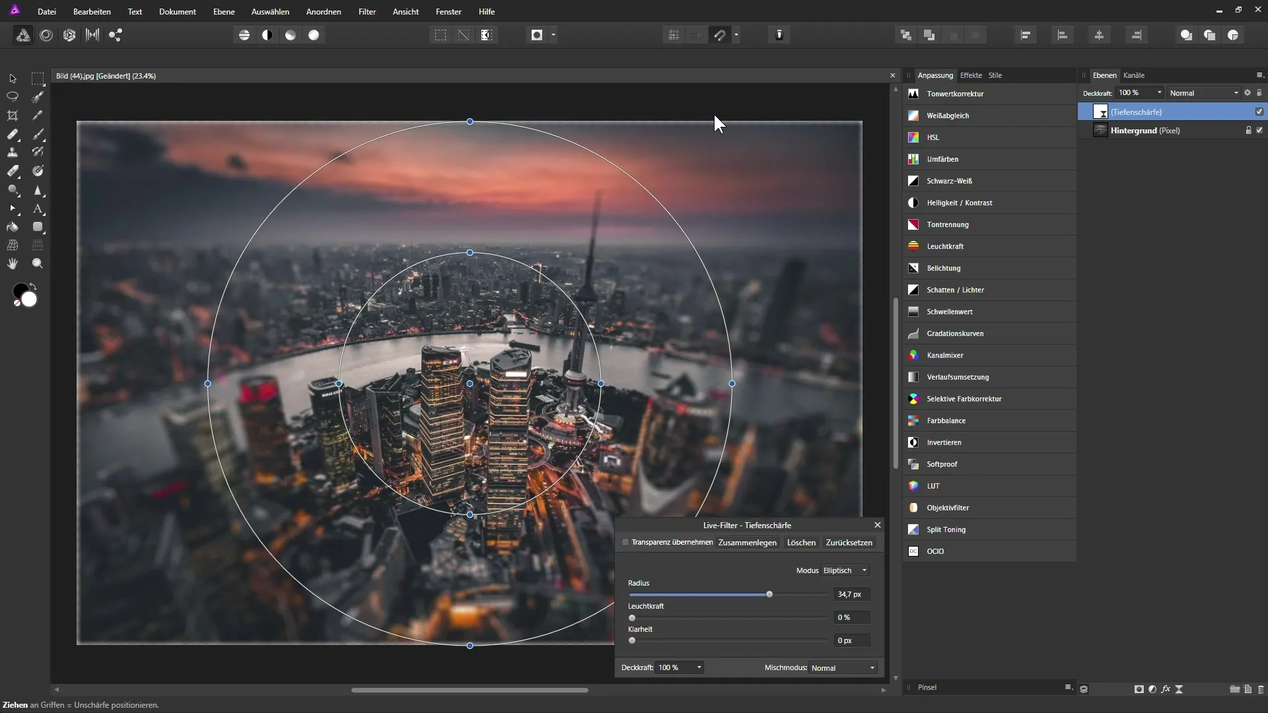Open Mischmodus Normal dropdown in filter dialog

pos(843,668)
